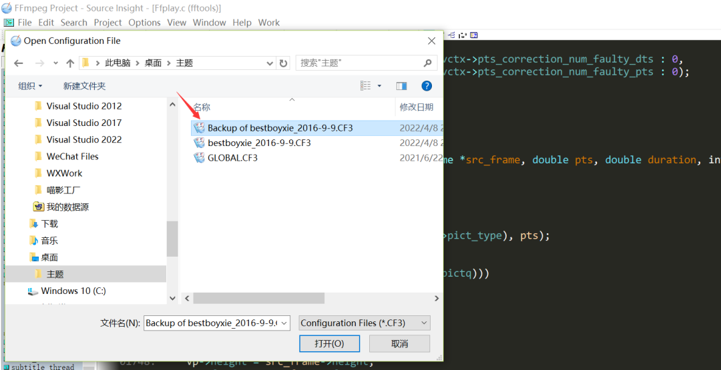
Task: Refresh the 主题 folder view
Action: (x=284, y=63)
